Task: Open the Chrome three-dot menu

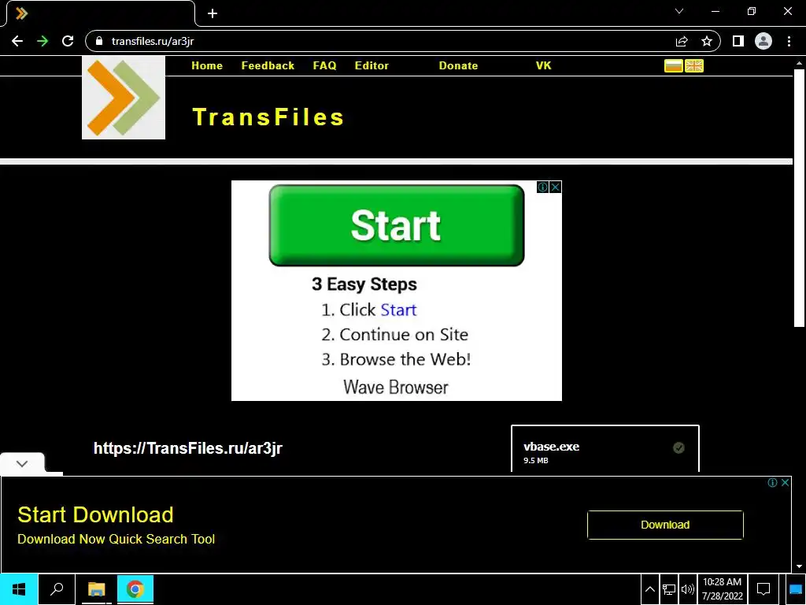Action: 789,41
